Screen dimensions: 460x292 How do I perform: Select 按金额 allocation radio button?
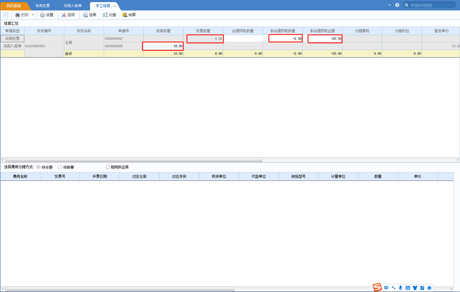39,167
